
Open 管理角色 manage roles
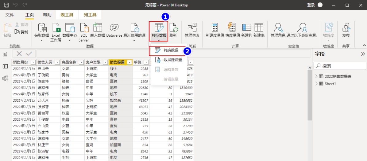tap(278, 30)
